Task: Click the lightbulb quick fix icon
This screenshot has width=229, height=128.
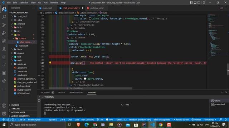Action: coord(50,63)
